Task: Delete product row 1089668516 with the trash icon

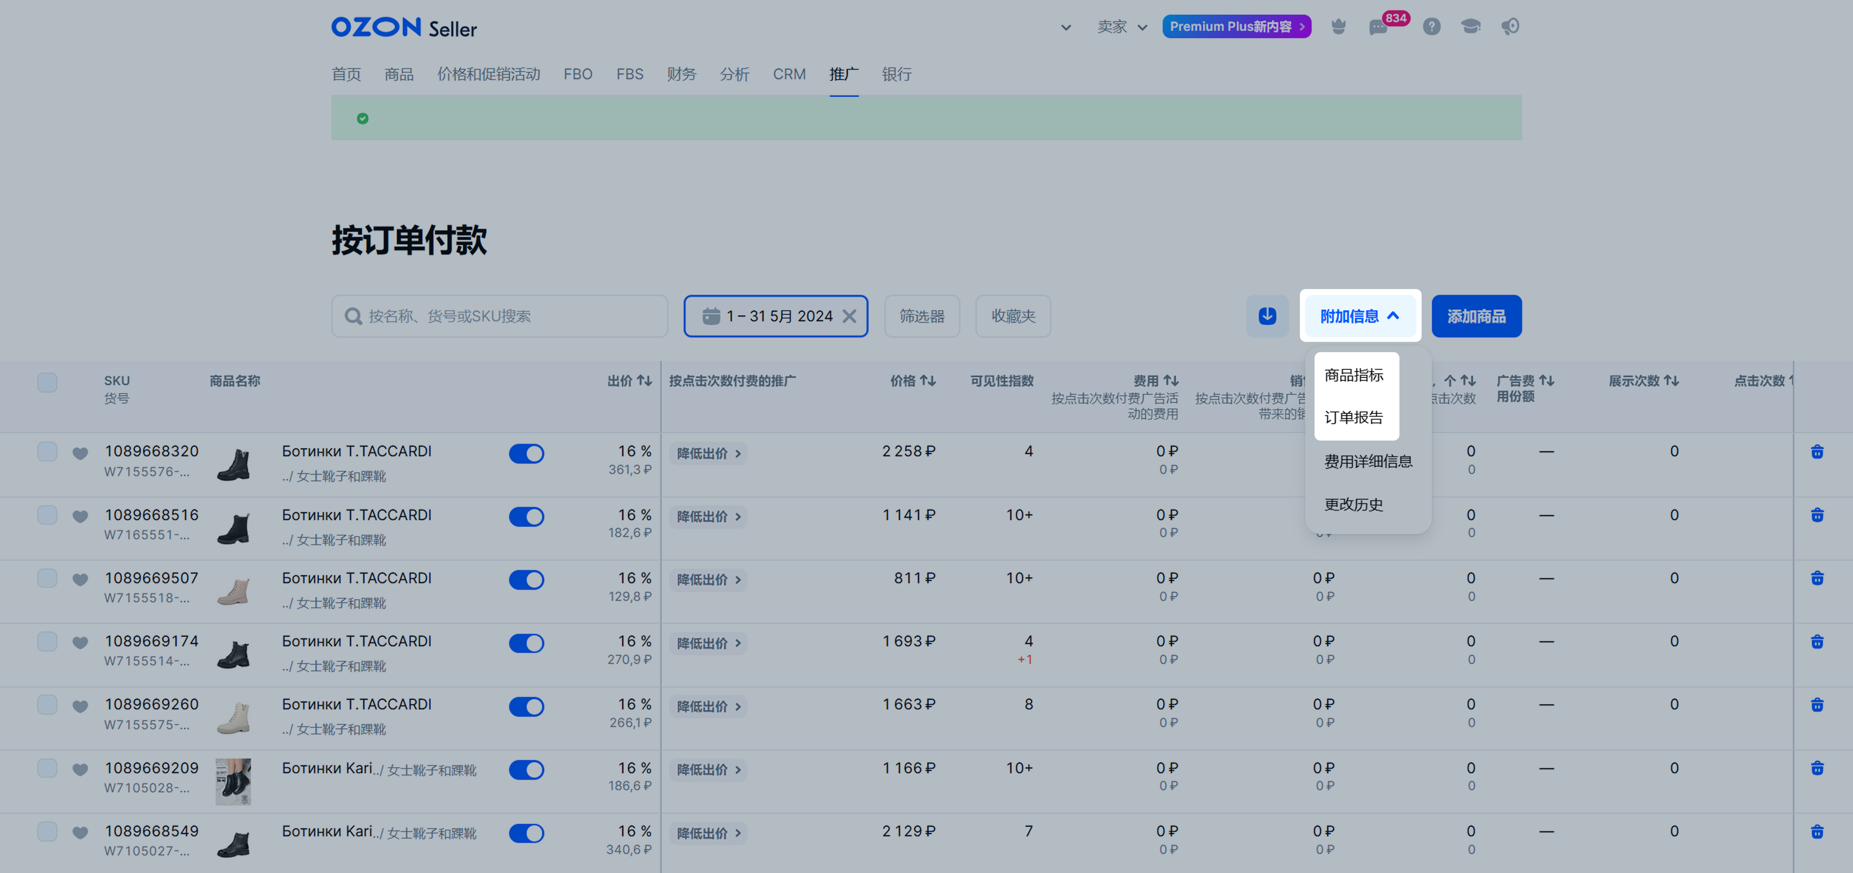Action: pos(1816,515)
